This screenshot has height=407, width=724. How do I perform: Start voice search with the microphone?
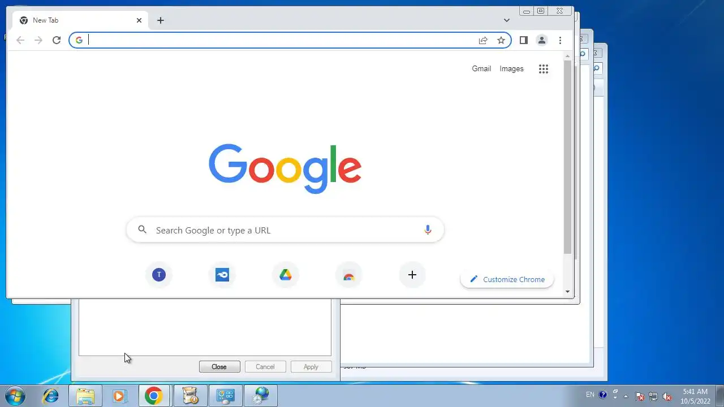[428, 230]
